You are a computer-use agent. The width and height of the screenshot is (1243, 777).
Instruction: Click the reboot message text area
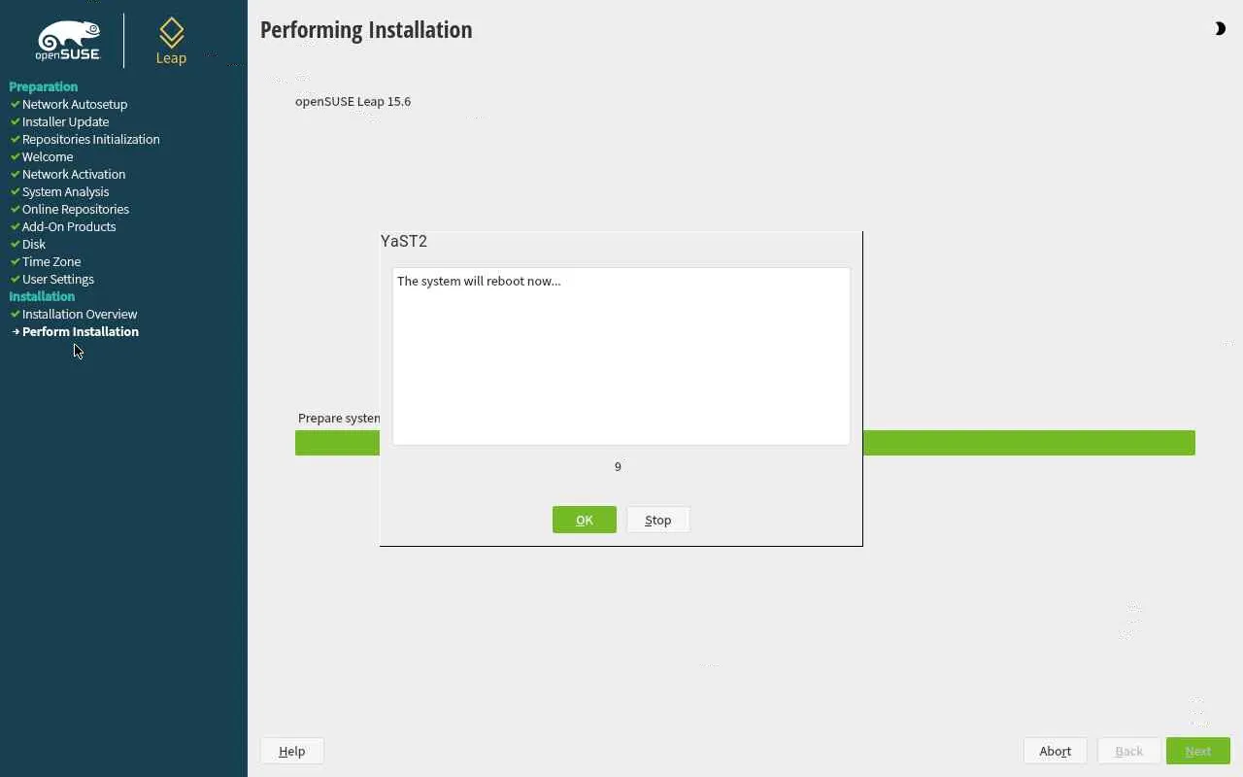click(x=621, y=356)
